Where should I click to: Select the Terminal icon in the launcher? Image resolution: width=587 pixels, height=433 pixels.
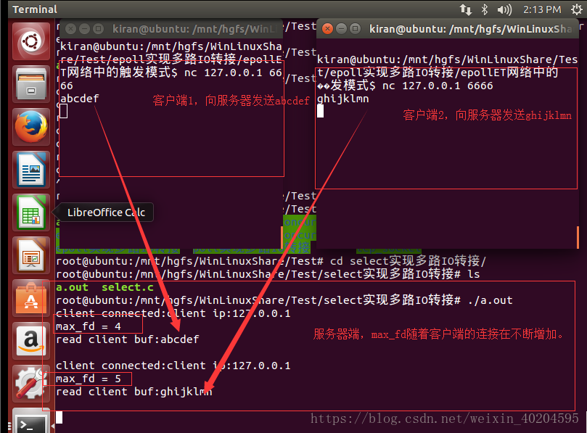click(31, 421)
